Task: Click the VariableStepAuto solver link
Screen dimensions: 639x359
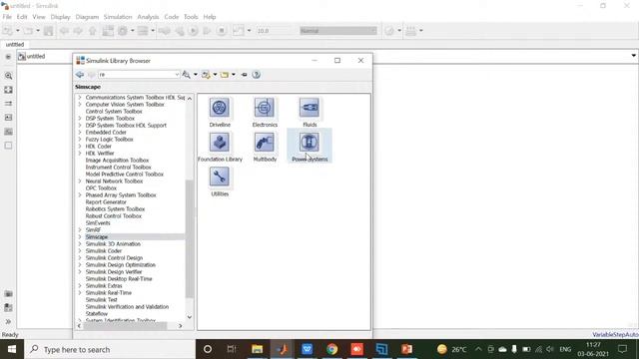Action: tap(615, 335)
